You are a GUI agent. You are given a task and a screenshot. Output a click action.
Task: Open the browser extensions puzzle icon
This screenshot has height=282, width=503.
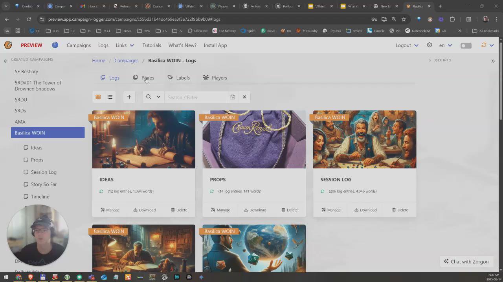(x=452, y=19)
